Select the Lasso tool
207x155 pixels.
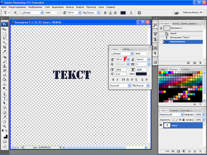click(4, 38)
